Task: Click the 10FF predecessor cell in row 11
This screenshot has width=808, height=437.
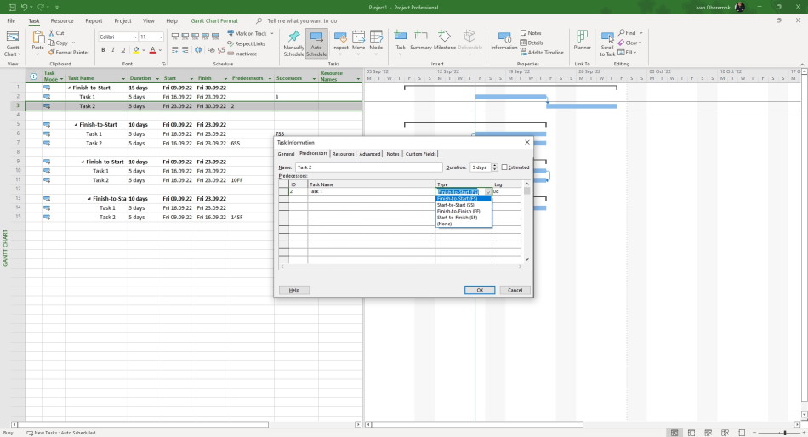Action: tap(252, 180)
